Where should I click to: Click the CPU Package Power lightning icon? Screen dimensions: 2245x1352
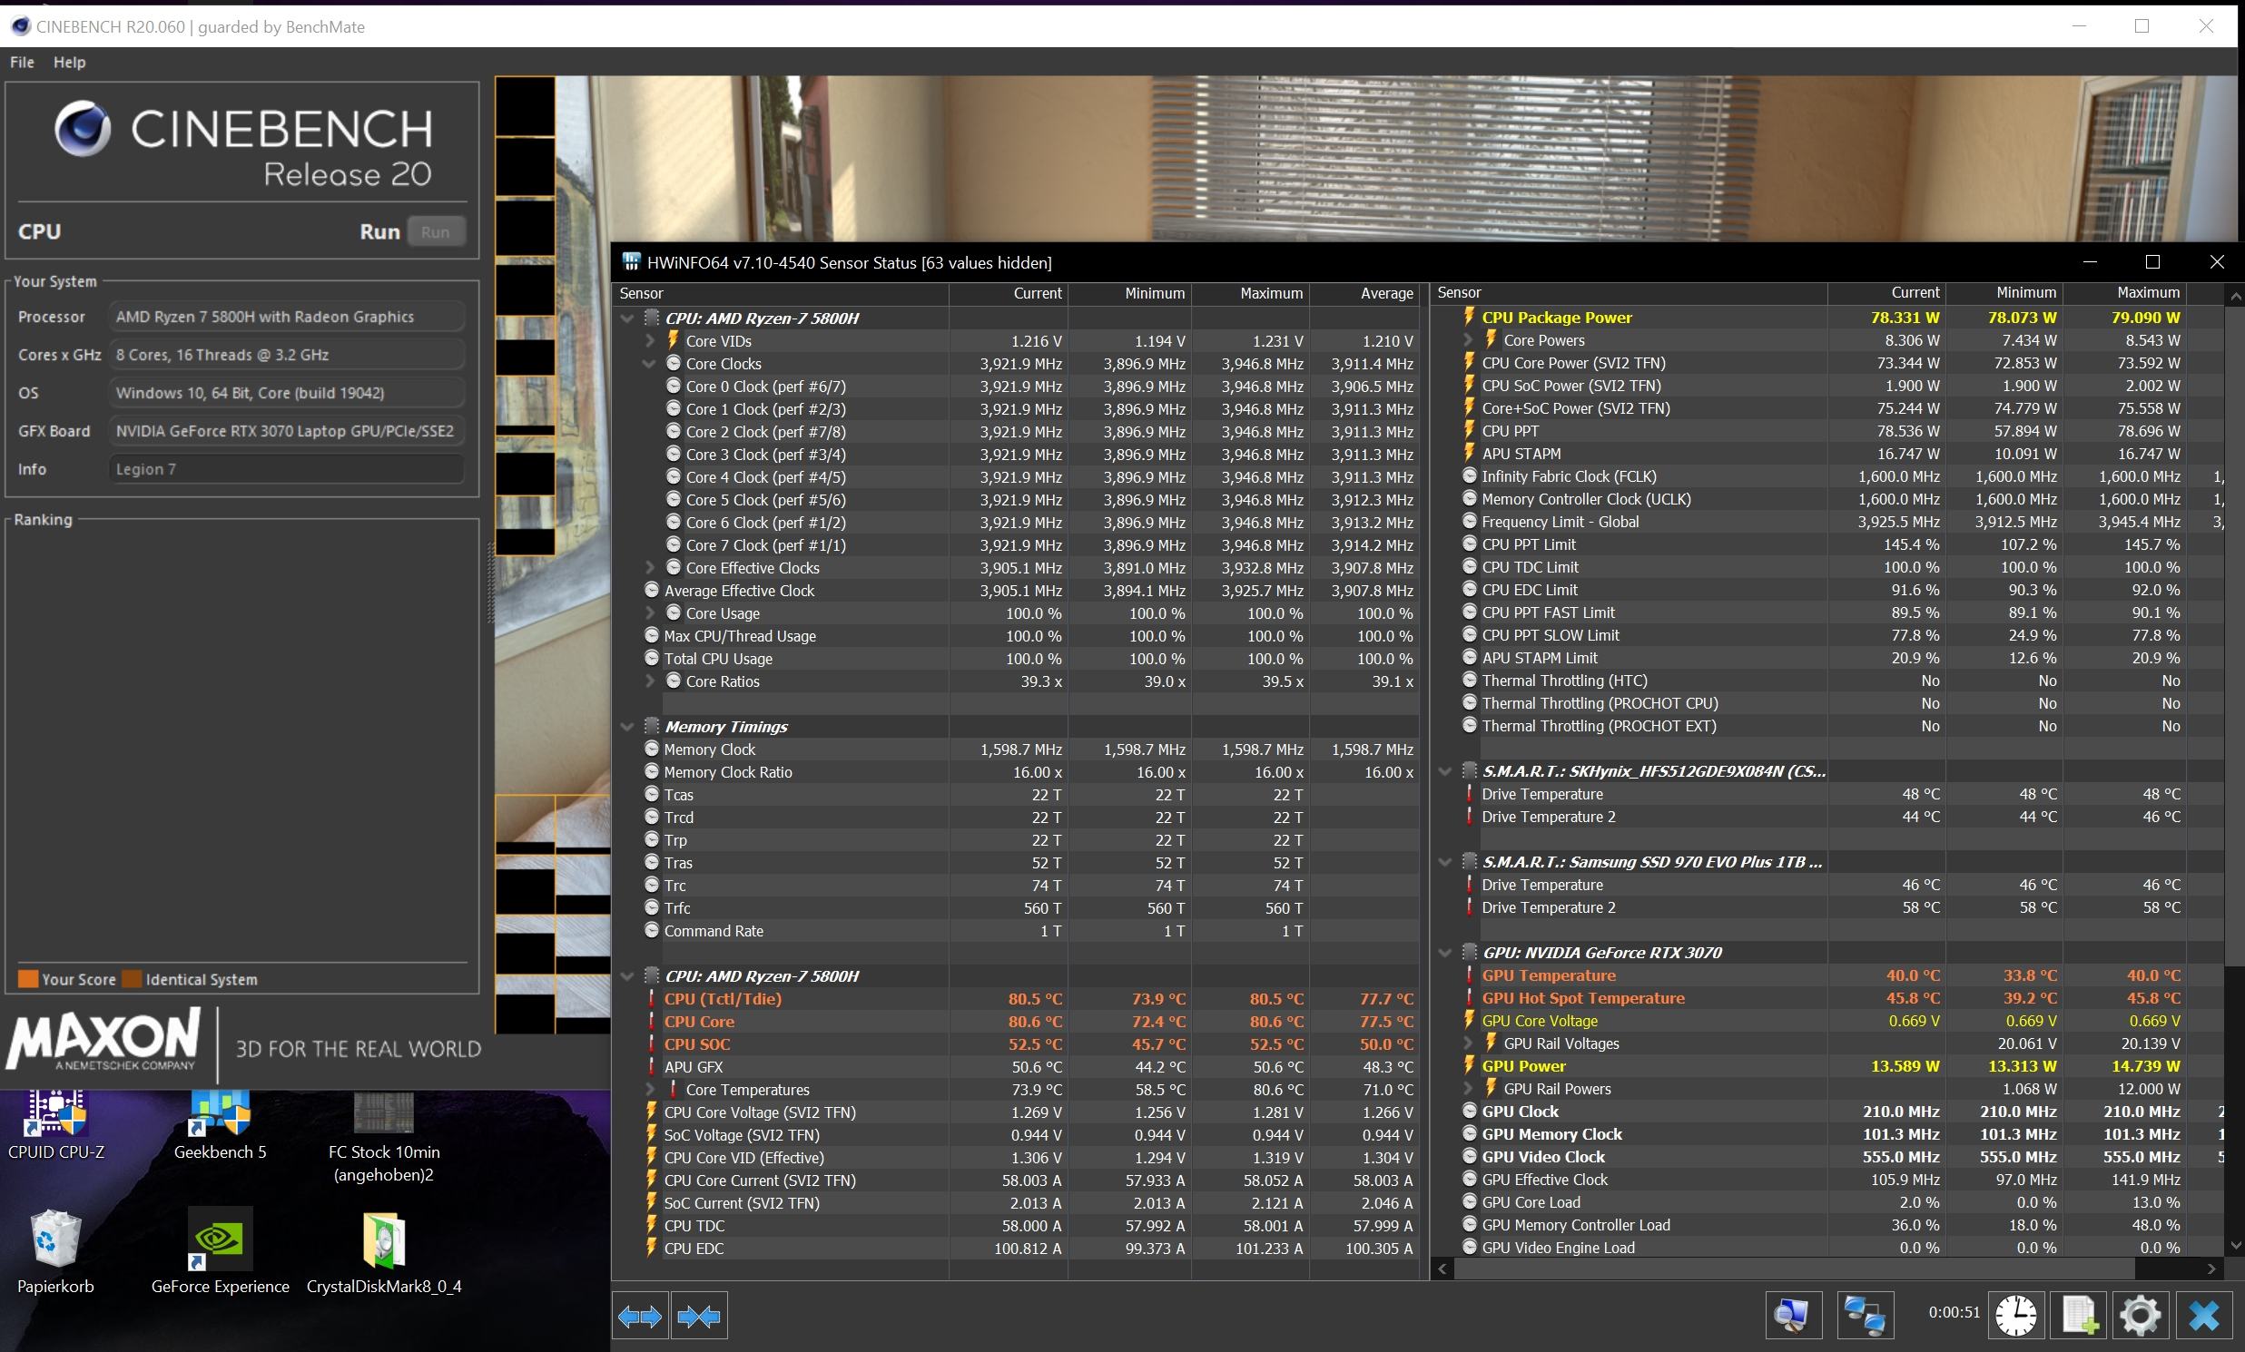coord(1469,317)
